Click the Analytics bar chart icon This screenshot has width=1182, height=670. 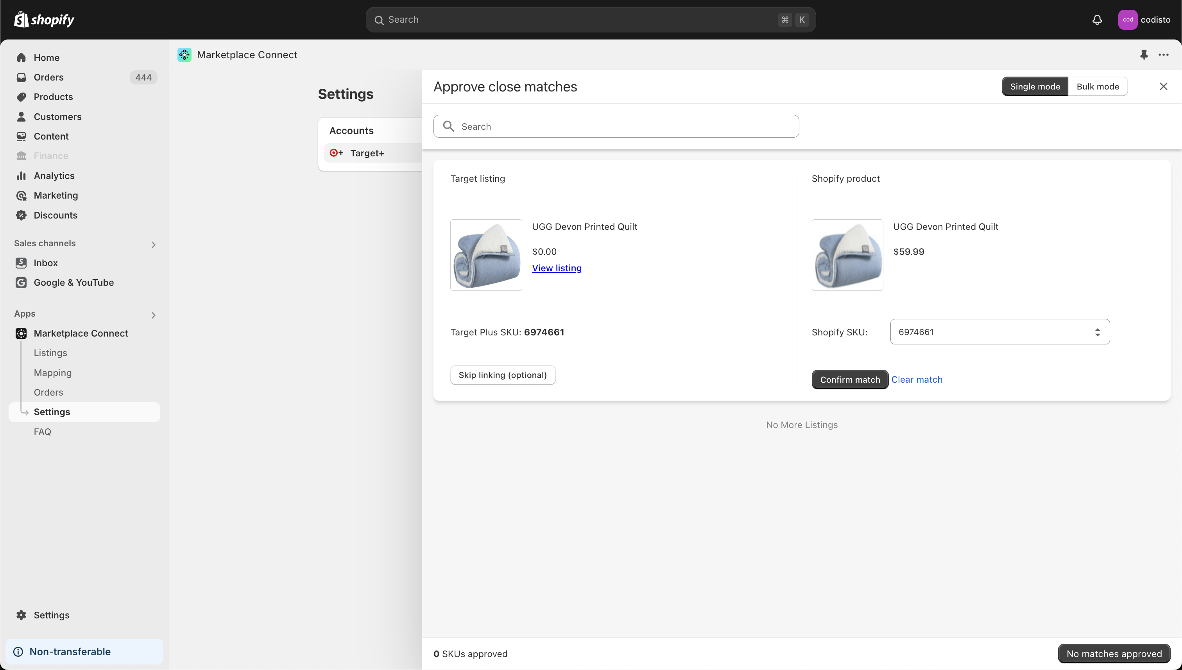click(x=21, y=176)
